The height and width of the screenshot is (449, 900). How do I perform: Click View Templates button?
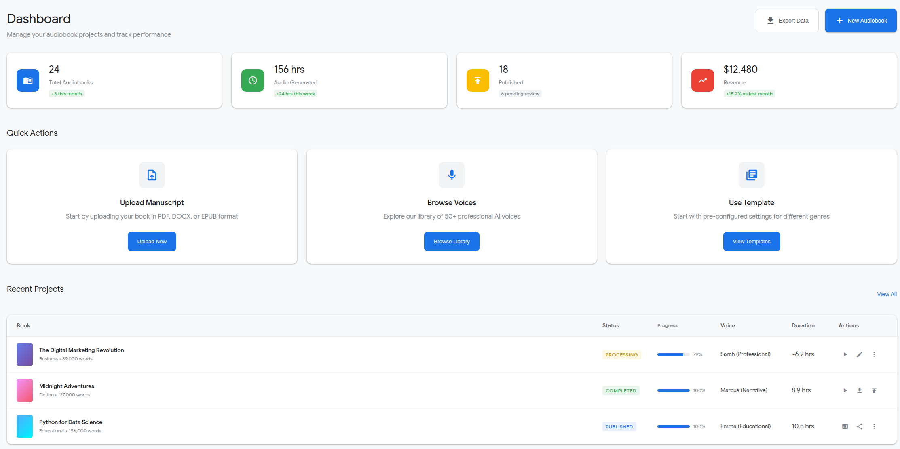coord(751,242)
